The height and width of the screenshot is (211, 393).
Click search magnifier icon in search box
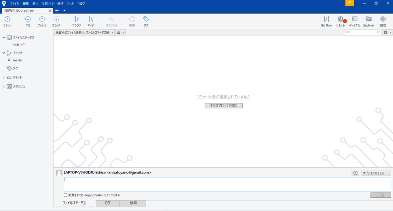378,32
